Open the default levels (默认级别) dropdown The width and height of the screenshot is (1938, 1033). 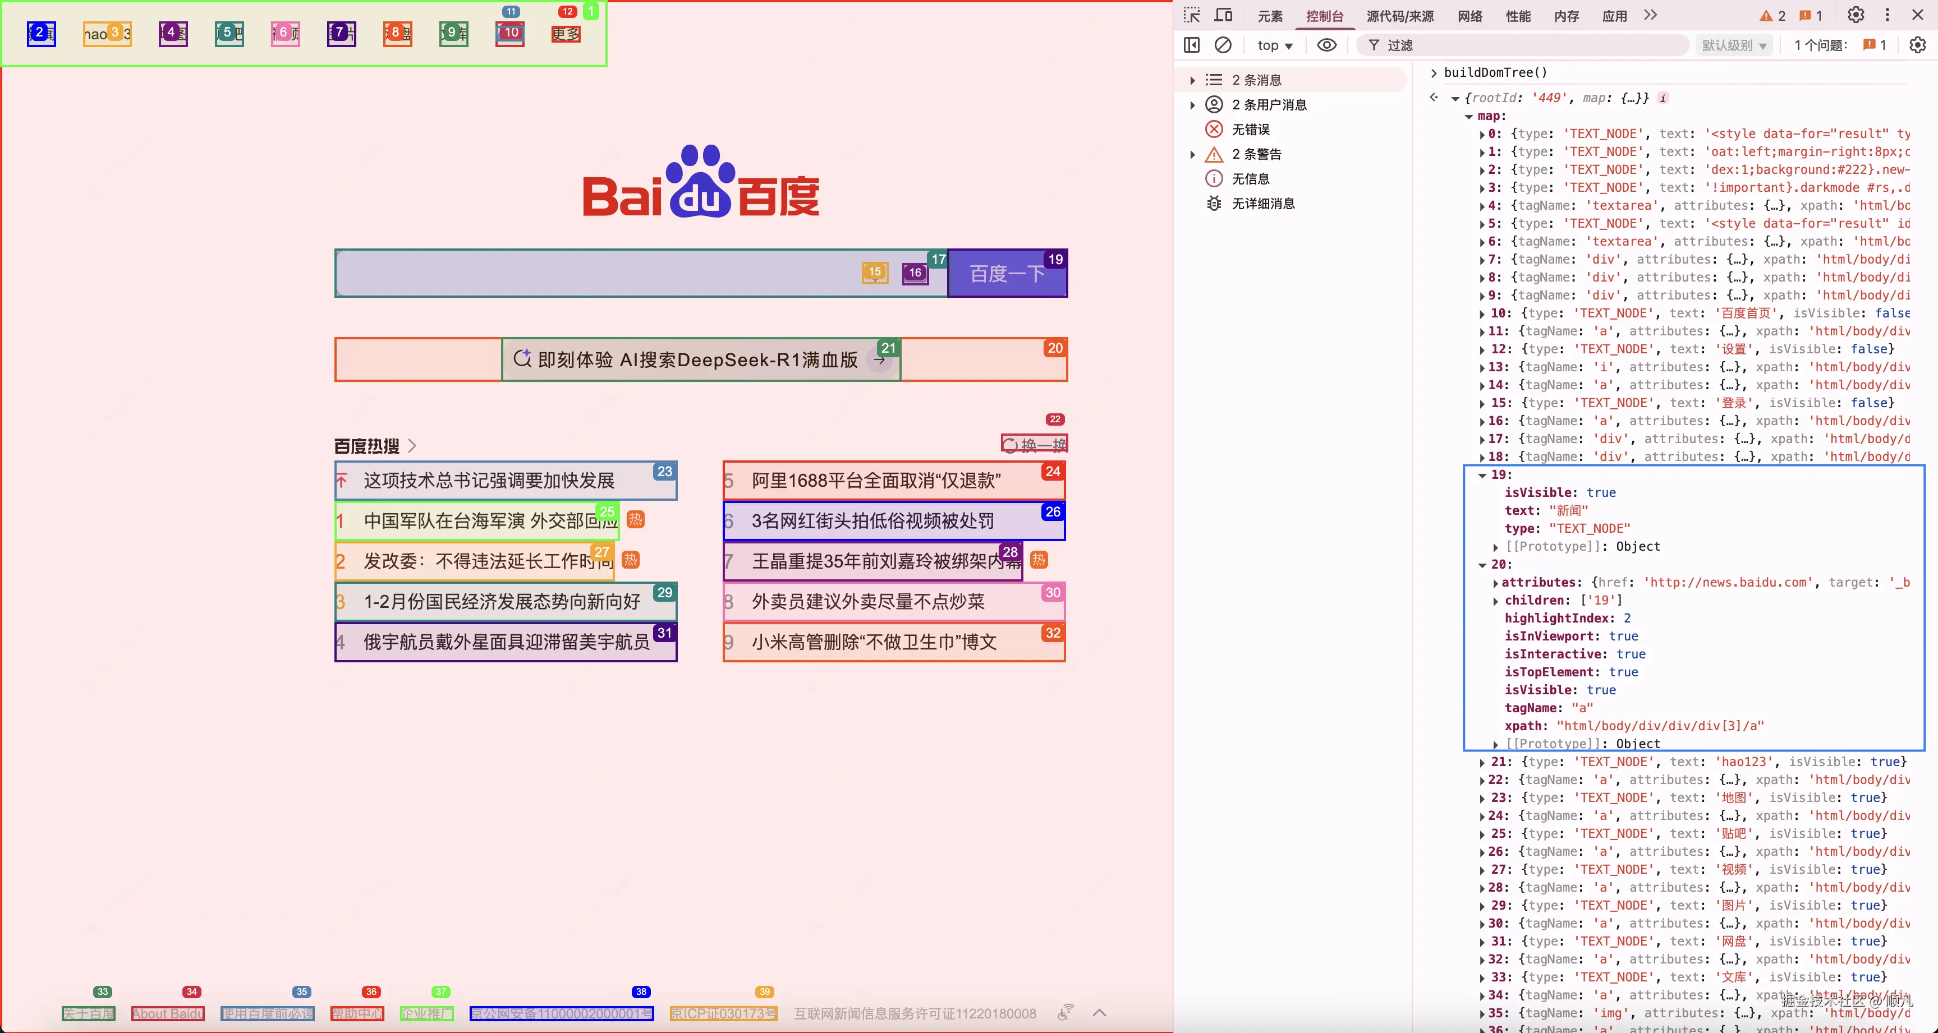click(1733, 45)
